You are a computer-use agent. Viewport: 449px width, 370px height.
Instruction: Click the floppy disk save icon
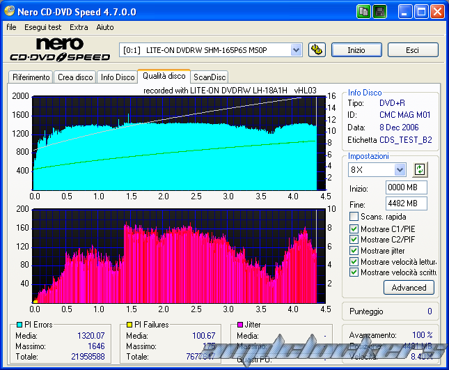[x=379, y=12]
